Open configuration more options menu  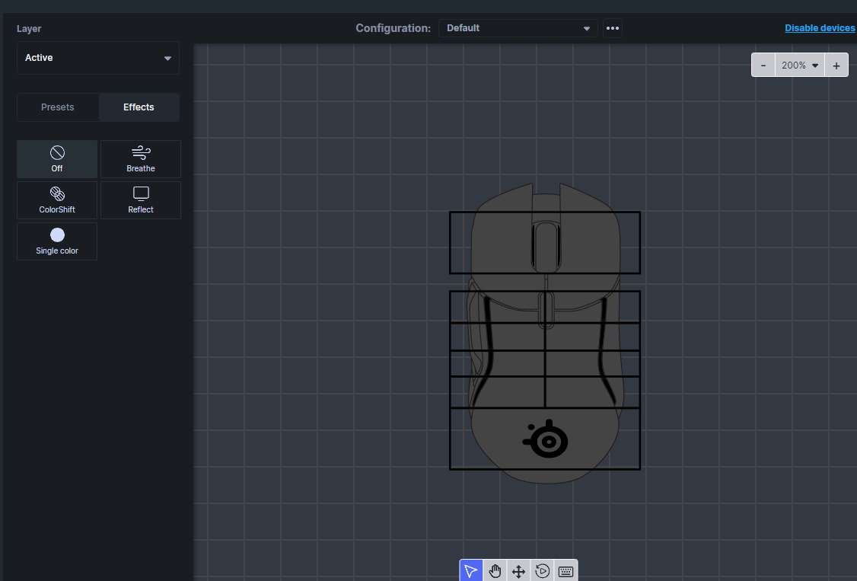[x=613, y=28]
